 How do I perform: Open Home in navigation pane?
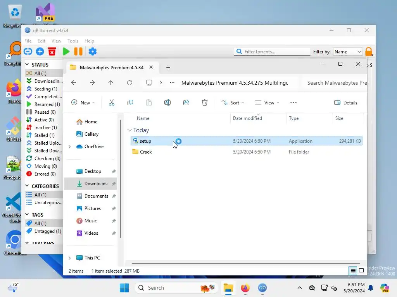click(91, 122)
